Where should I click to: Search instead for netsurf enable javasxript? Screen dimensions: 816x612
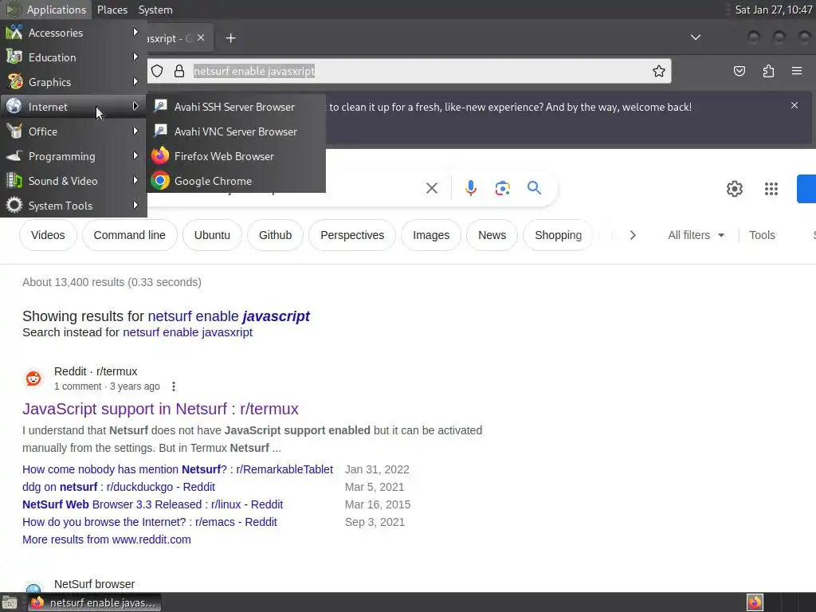coord(187,332)
